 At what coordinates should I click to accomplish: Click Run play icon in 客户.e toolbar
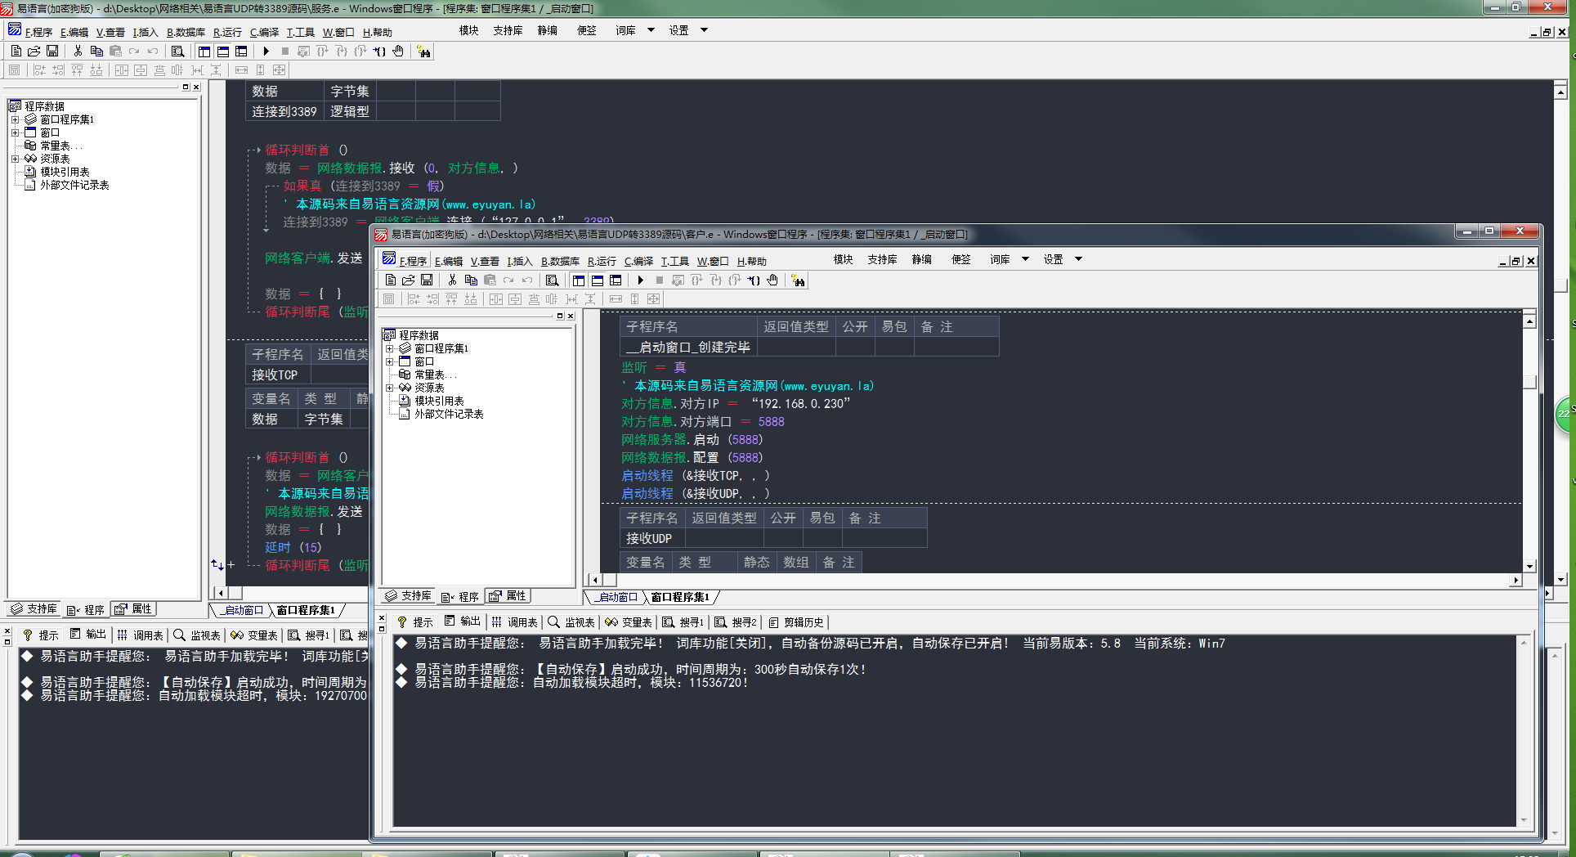640,280
